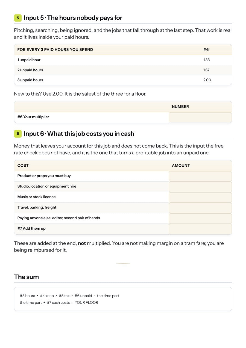Fill in the '#6 Your multiplier' number field
246x348 pixels.
point(200,117)
